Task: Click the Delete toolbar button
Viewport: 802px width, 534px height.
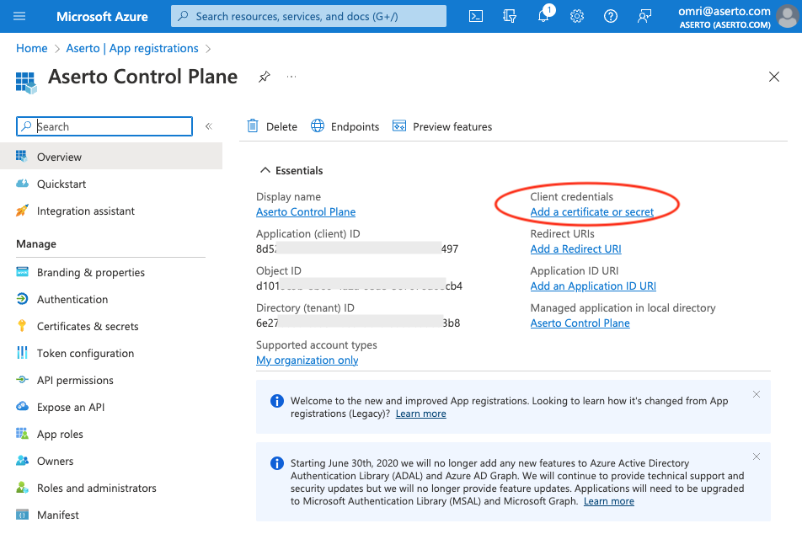Action: (x=272, y=126)
